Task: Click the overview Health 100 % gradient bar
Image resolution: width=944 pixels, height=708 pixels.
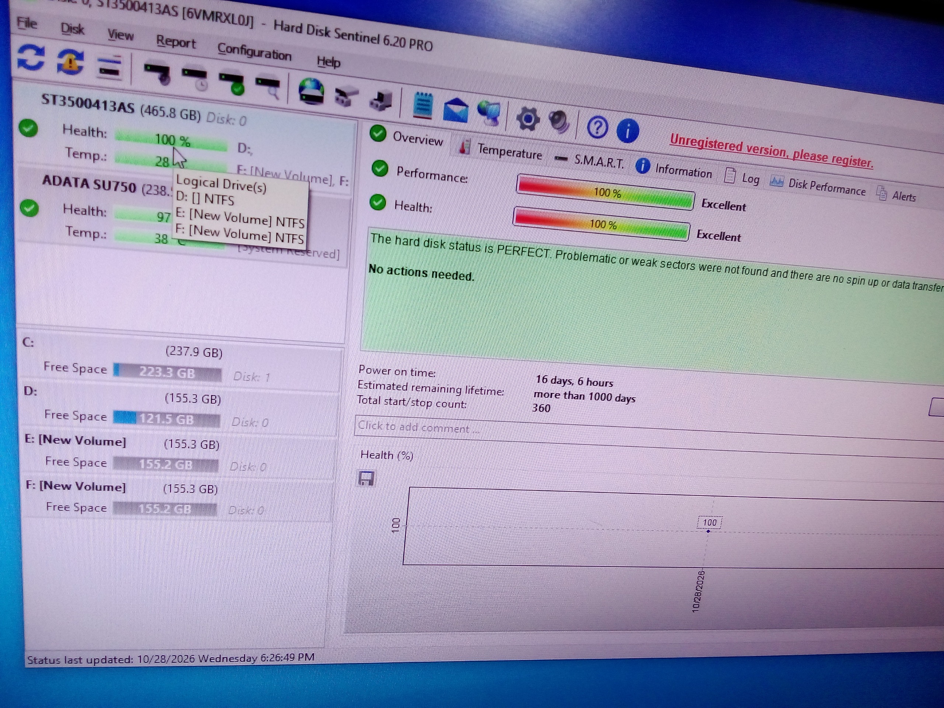Action: pos(601,224)
